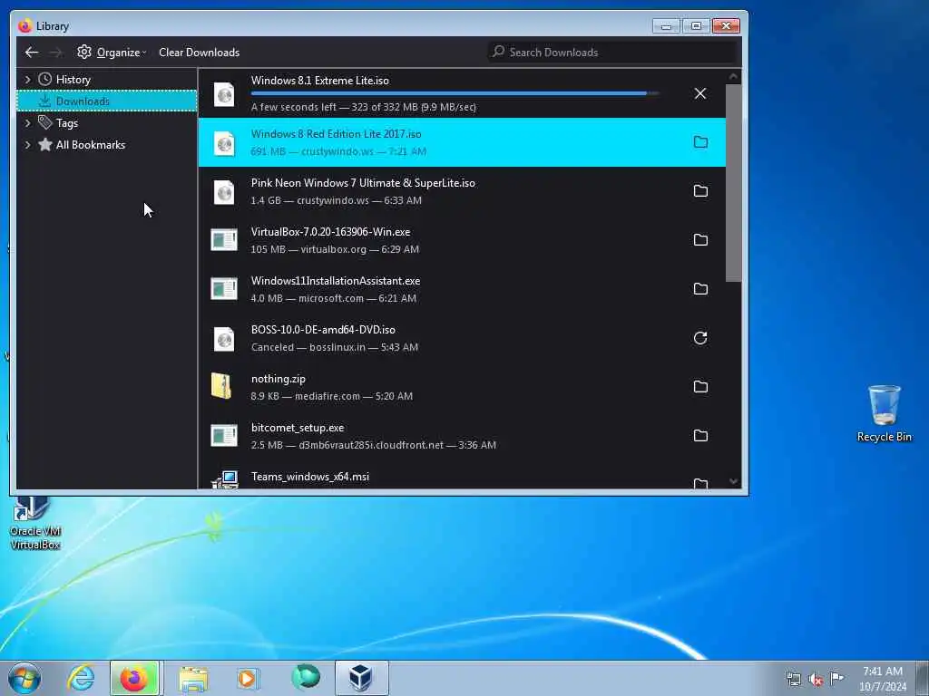Open folder for Pink Neon Windows 7 Ultimate iso
Viewport: 929px width, 696px height.
click(x=700, y=191)
